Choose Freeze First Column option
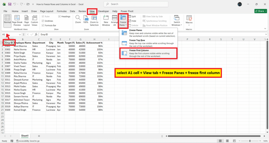269x143 pixels. (x=148, y=54)
